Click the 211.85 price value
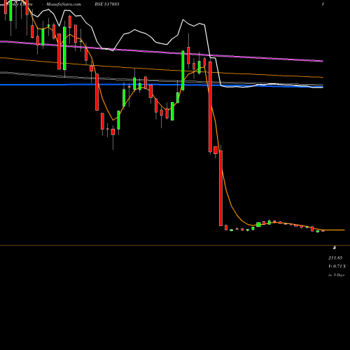Viewport: 350px width, 350px height. (x=335, y=258)
